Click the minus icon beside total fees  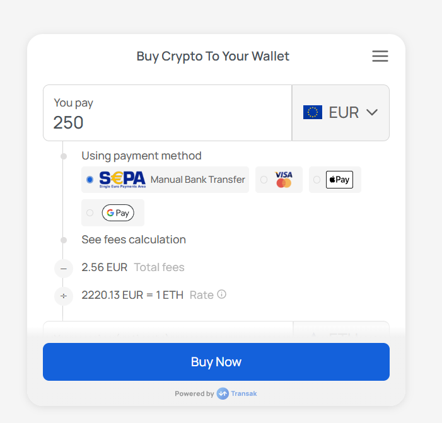pyautogui.click(x=63, y=268)
